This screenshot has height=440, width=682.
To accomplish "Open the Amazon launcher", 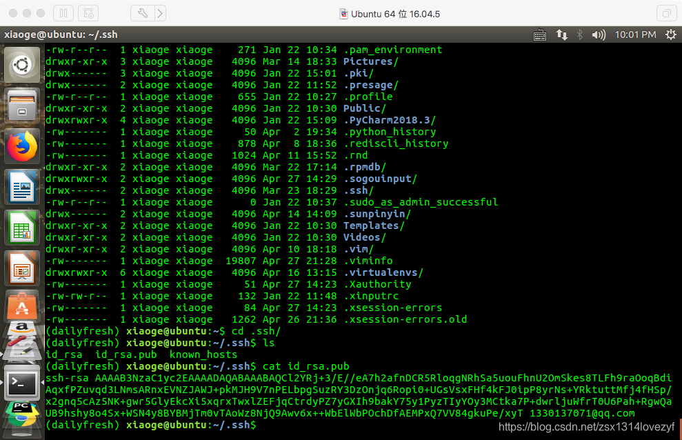I will point(22,329).
